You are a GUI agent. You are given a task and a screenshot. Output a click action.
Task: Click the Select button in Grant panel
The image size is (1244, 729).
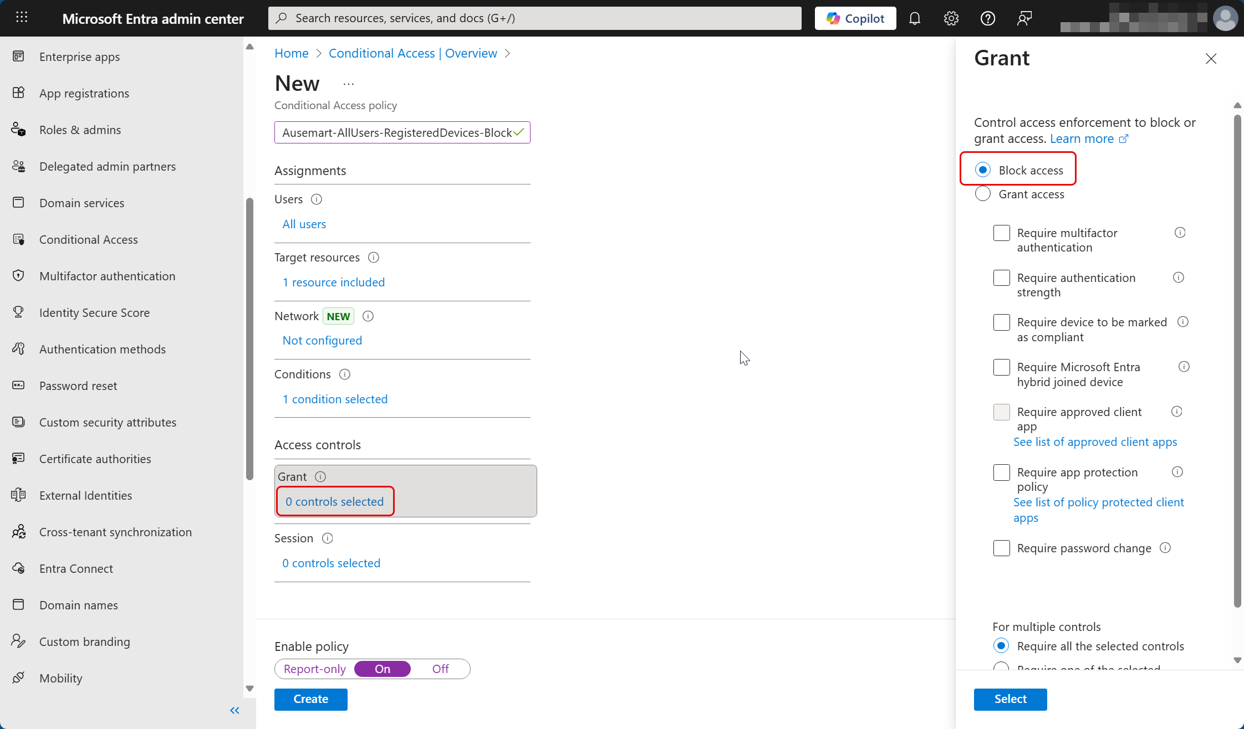[1010, 699]
